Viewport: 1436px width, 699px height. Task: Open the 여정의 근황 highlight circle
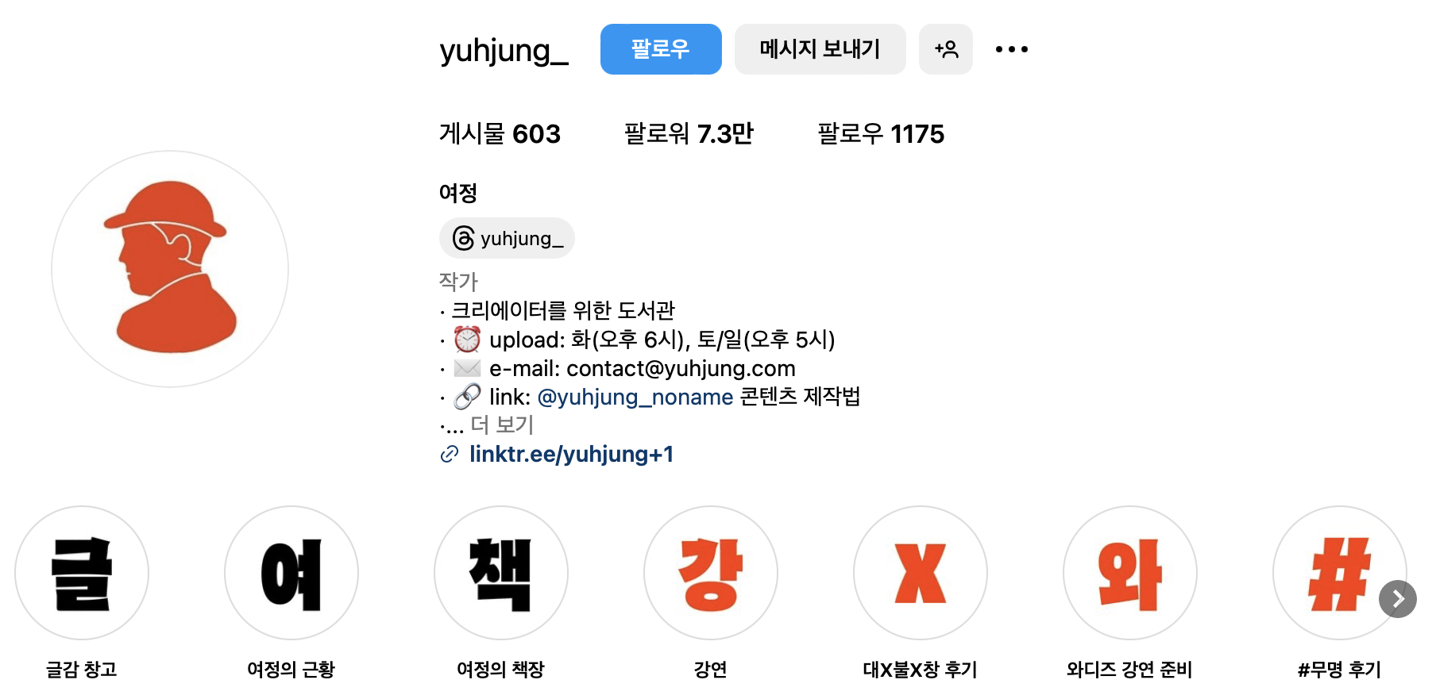point(291,573)
